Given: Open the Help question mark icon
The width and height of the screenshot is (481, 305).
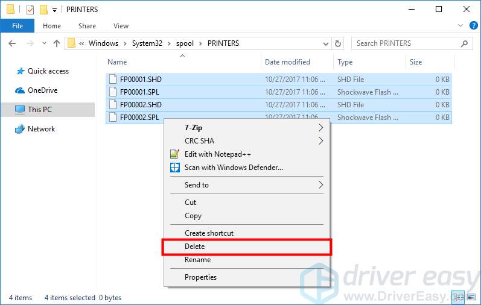Looking at the screenshot, I should 473,26.
